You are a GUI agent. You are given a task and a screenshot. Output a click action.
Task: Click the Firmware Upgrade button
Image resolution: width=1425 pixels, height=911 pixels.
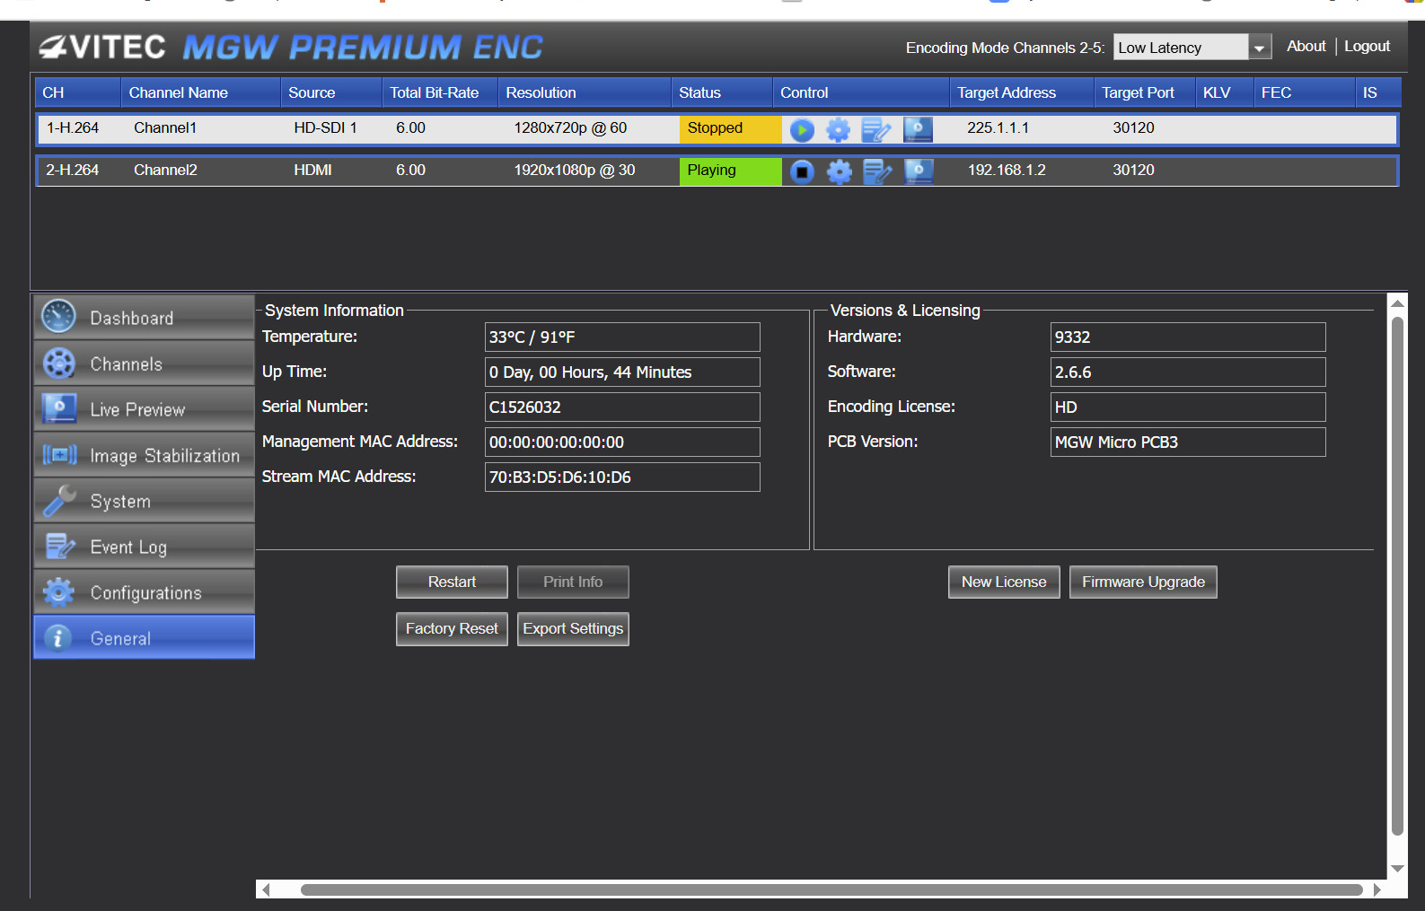pyautogui.click(x=1143, y=582)
